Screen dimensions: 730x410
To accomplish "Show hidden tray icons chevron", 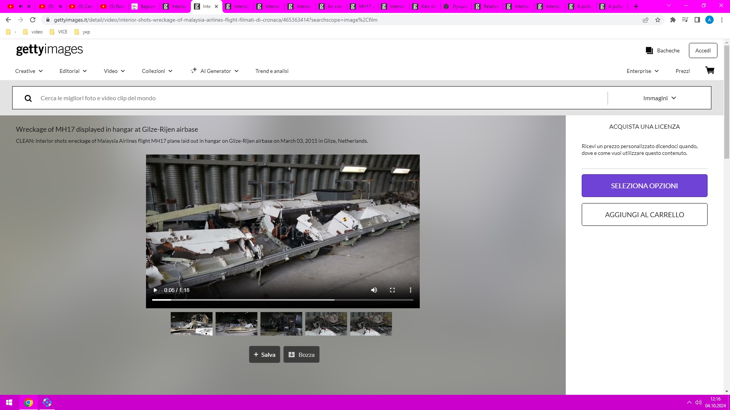I will (x=689, y=402).
